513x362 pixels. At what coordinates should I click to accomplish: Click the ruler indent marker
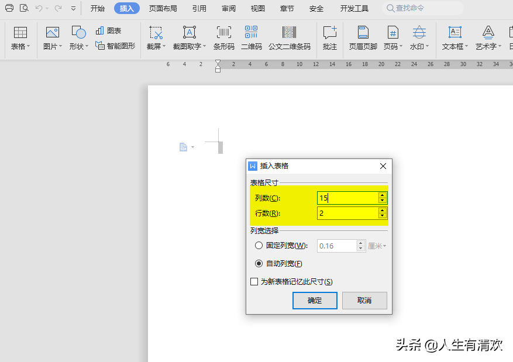tap(218, 65)
